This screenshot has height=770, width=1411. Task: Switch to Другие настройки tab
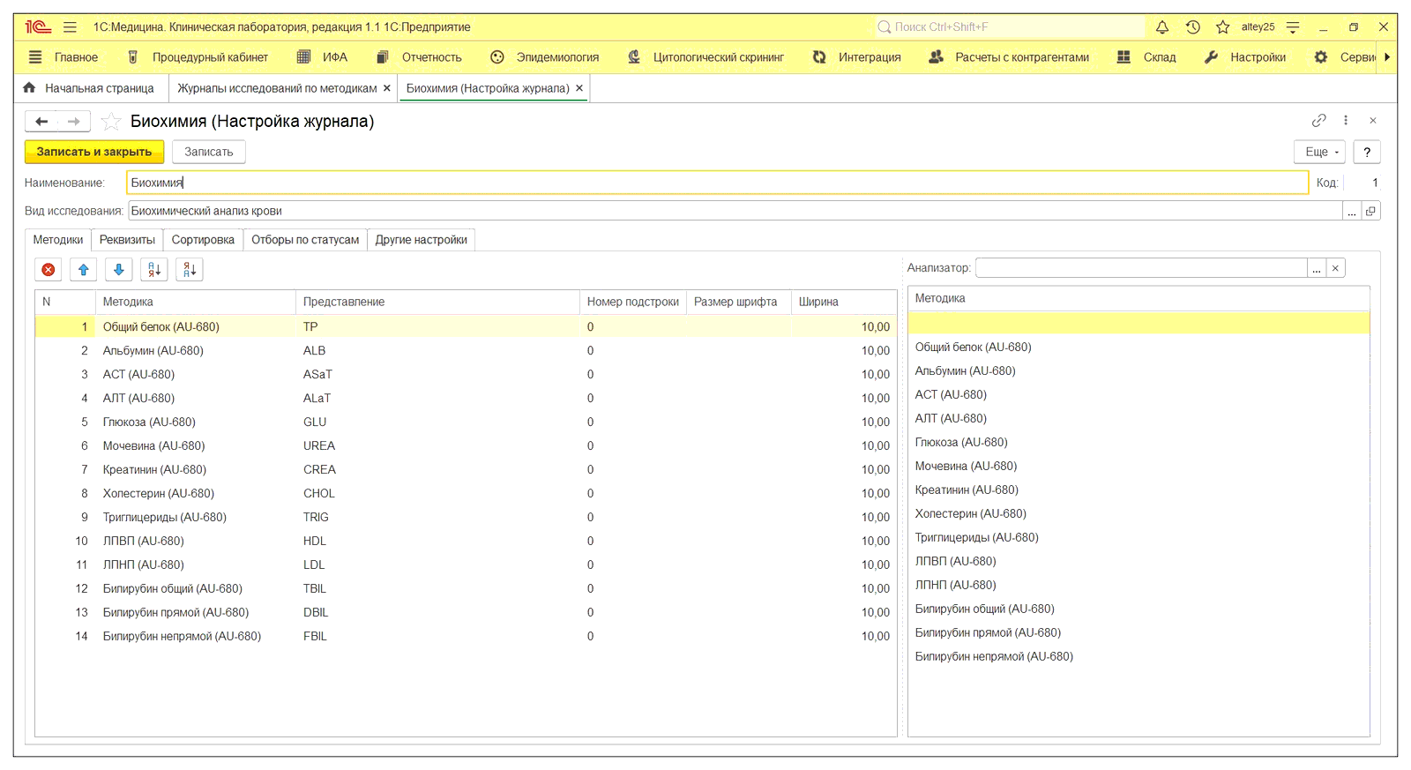pyautogui.click(x=422, y=240)
